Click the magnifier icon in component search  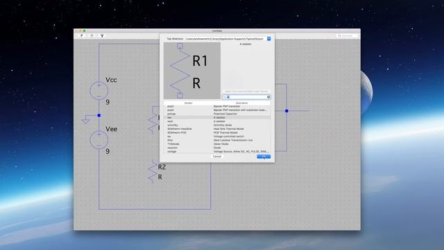[225, 97]
